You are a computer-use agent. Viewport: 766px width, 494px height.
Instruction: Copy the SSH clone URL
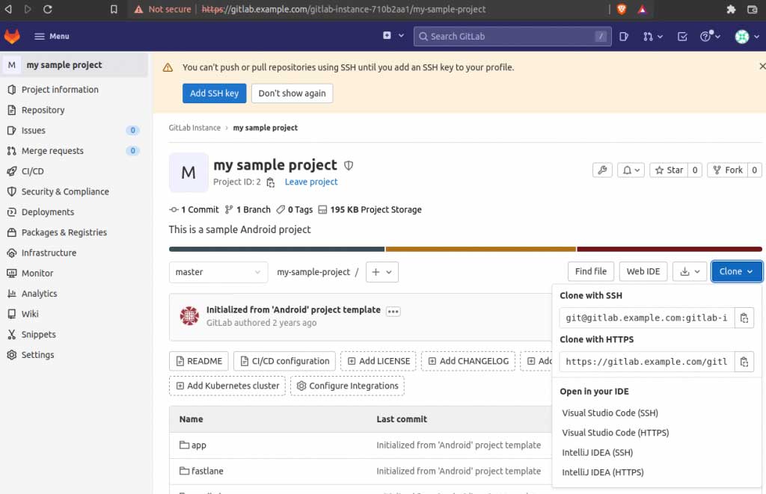pyautogui.click(x=744, y=318)
